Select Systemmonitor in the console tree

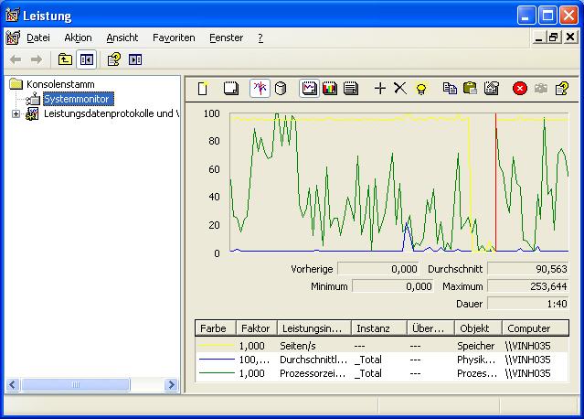[78, 99]
